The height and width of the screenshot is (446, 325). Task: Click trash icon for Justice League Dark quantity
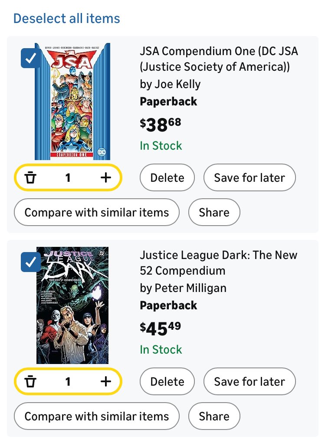(30, 382)
